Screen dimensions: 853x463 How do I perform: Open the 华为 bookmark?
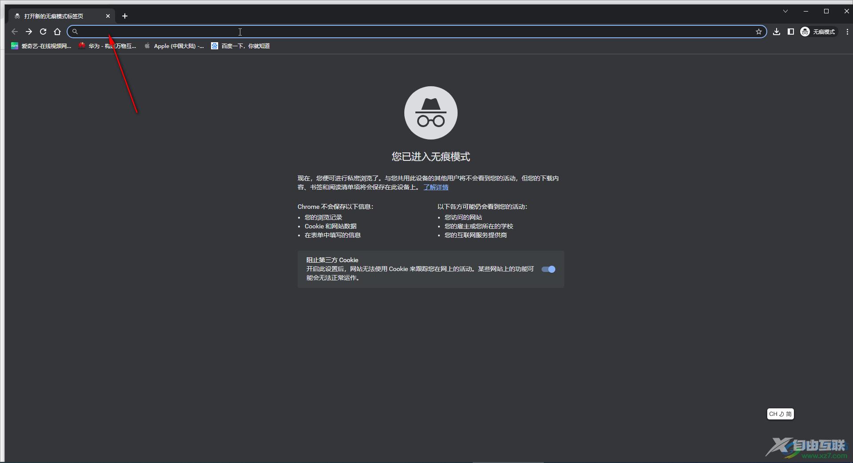pyautogui.click(x=107, y=46)
